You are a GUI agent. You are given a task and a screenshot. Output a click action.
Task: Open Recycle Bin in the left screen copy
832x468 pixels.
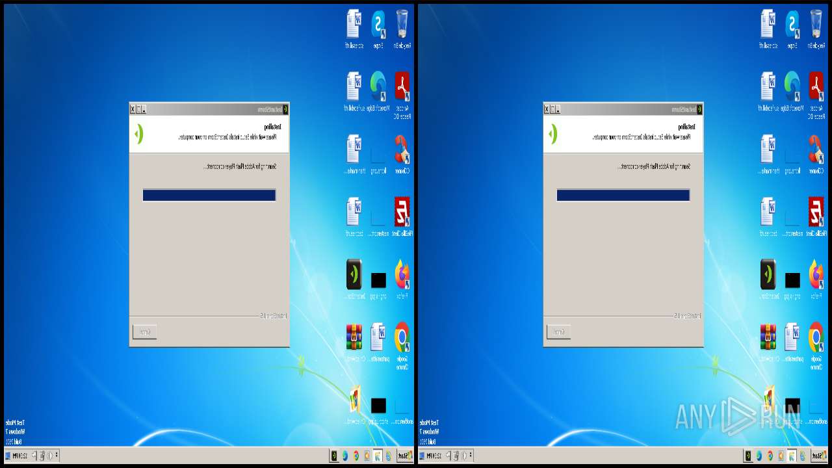coord(402,29)
